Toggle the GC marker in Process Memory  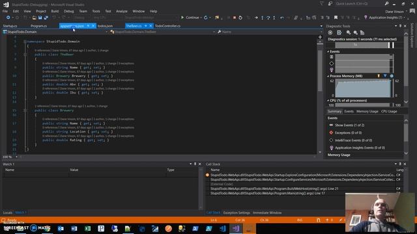click(379, 76)
